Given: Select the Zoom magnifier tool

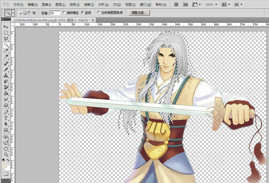Looking at the screenshot, I should pos(6,155).
